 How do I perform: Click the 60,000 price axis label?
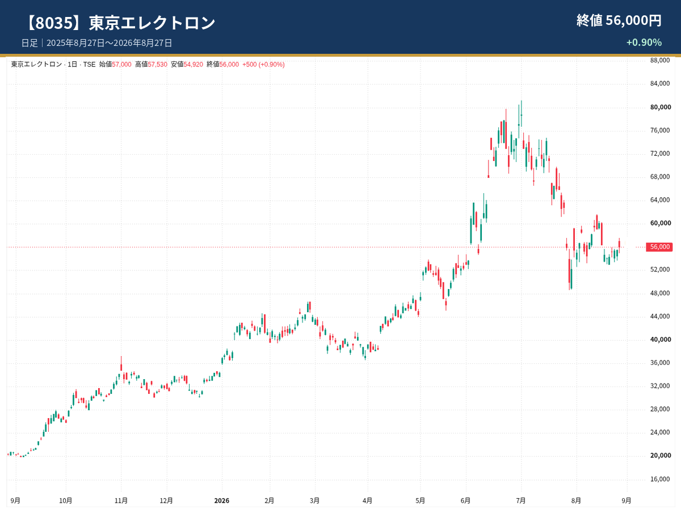[x=660, y=223]
